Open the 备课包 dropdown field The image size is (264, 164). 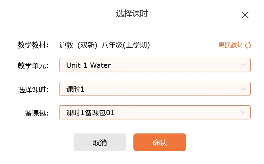click(x=155, y=113)
